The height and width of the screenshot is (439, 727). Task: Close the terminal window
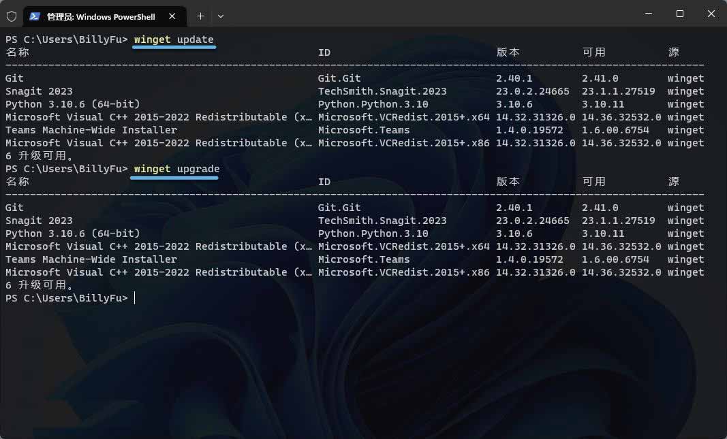pos(711,14)
